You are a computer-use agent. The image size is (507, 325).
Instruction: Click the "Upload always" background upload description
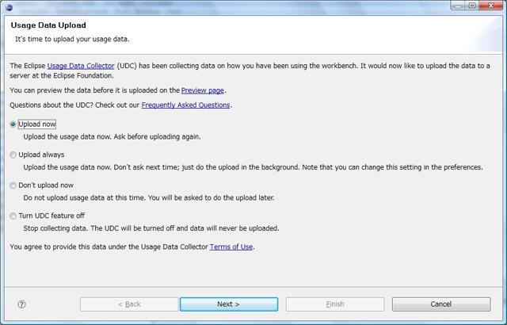253,166
